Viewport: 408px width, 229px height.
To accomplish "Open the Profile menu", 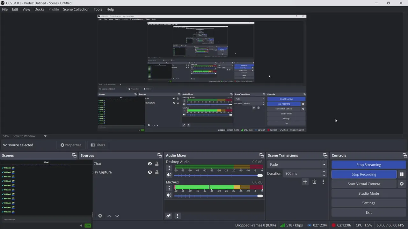I will click(54, 9).
